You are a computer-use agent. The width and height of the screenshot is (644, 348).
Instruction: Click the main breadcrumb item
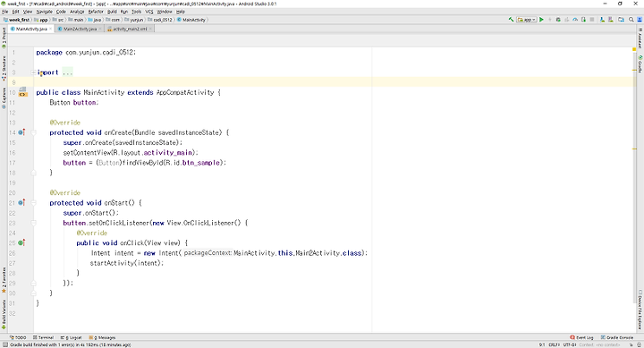[76, 20]
